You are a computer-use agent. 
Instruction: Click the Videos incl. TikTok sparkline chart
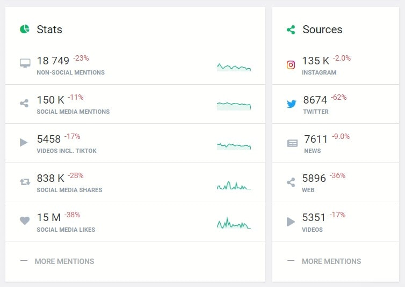click(234, 146)
